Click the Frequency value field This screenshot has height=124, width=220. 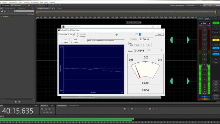pyautogui.click(x=146, y=39)
